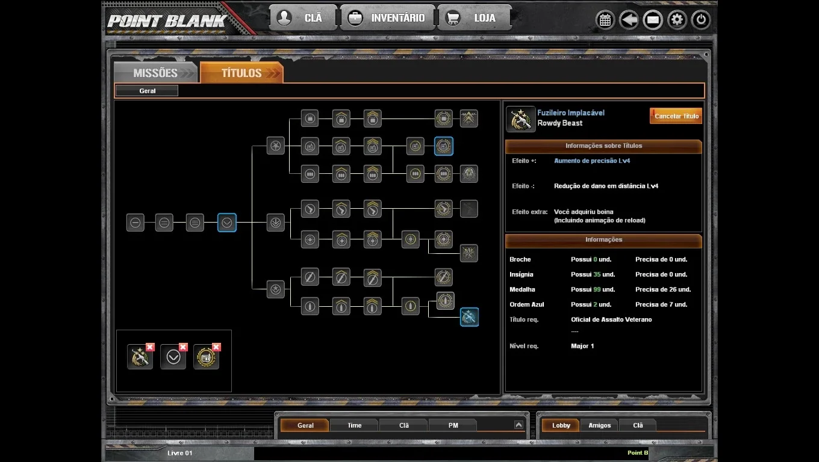Switch chat to the Geral tab

(x=305, y=425)
